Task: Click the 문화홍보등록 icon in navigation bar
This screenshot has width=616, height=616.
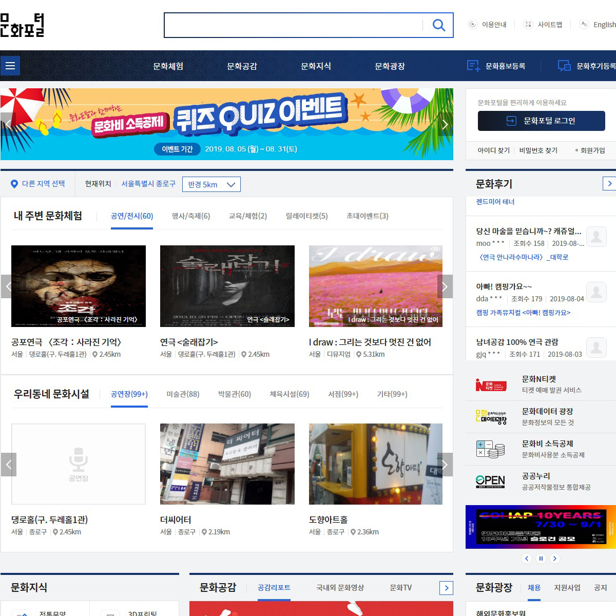Action: [473, 66]
